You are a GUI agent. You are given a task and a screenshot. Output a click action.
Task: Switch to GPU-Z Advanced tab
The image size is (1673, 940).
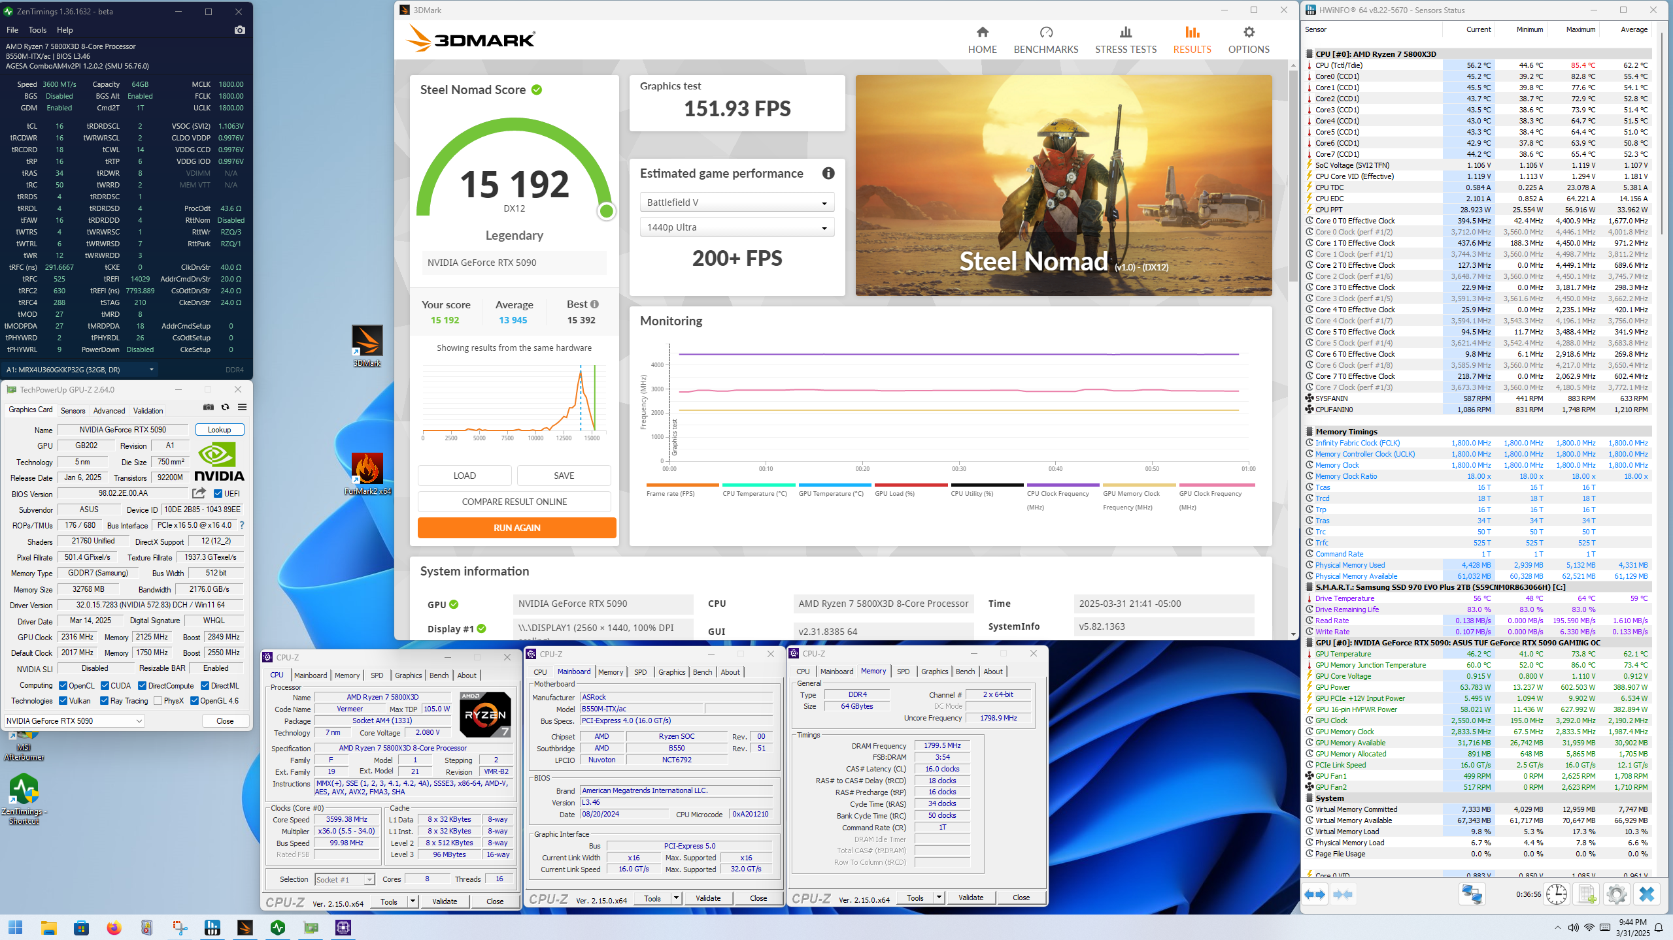[109, 410]
